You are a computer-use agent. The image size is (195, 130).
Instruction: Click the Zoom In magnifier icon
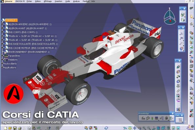coord(144,128)
